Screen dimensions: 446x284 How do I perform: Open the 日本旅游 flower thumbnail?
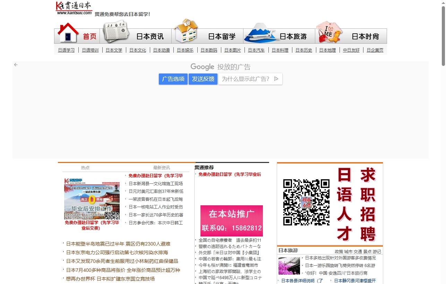[289, 266]
